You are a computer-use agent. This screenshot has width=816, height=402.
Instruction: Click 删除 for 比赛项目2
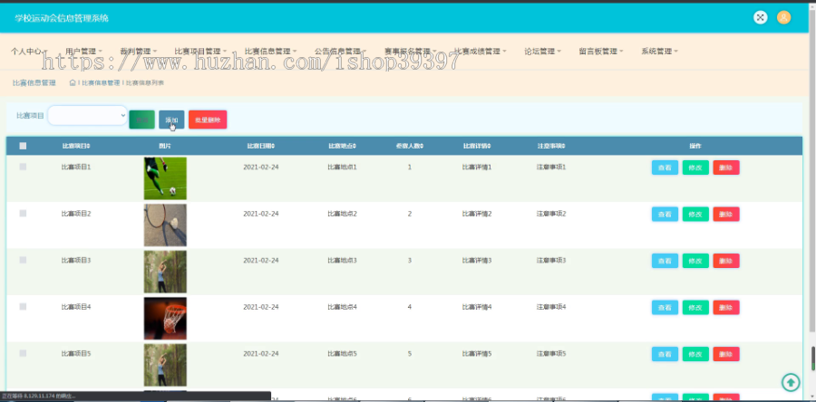[726, 214]
